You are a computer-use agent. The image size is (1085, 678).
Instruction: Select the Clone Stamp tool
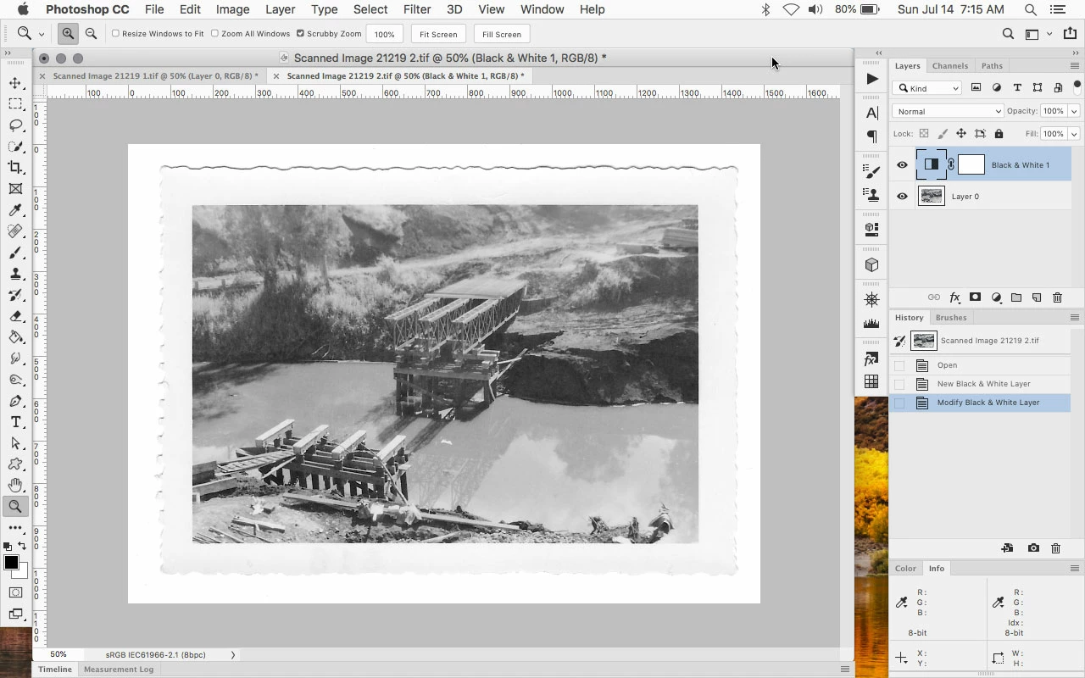tap(15, 274)
